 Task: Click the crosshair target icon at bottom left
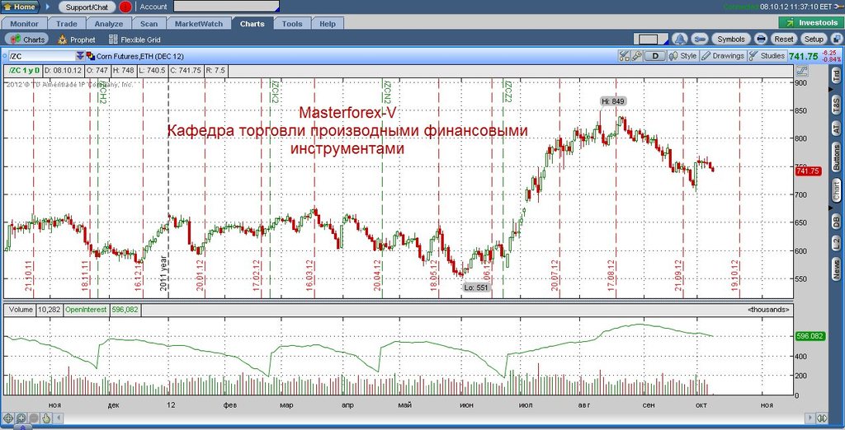click(8, 418)
